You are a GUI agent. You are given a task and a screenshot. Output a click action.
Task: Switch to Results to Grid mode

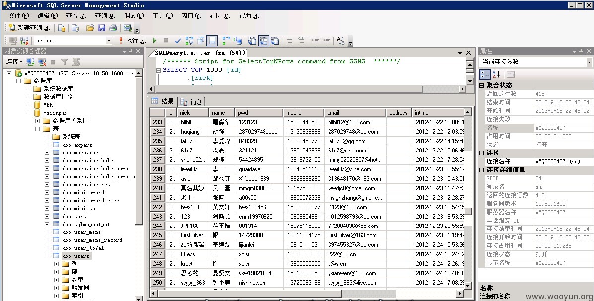pyautogui.click(x=264, y=41)
